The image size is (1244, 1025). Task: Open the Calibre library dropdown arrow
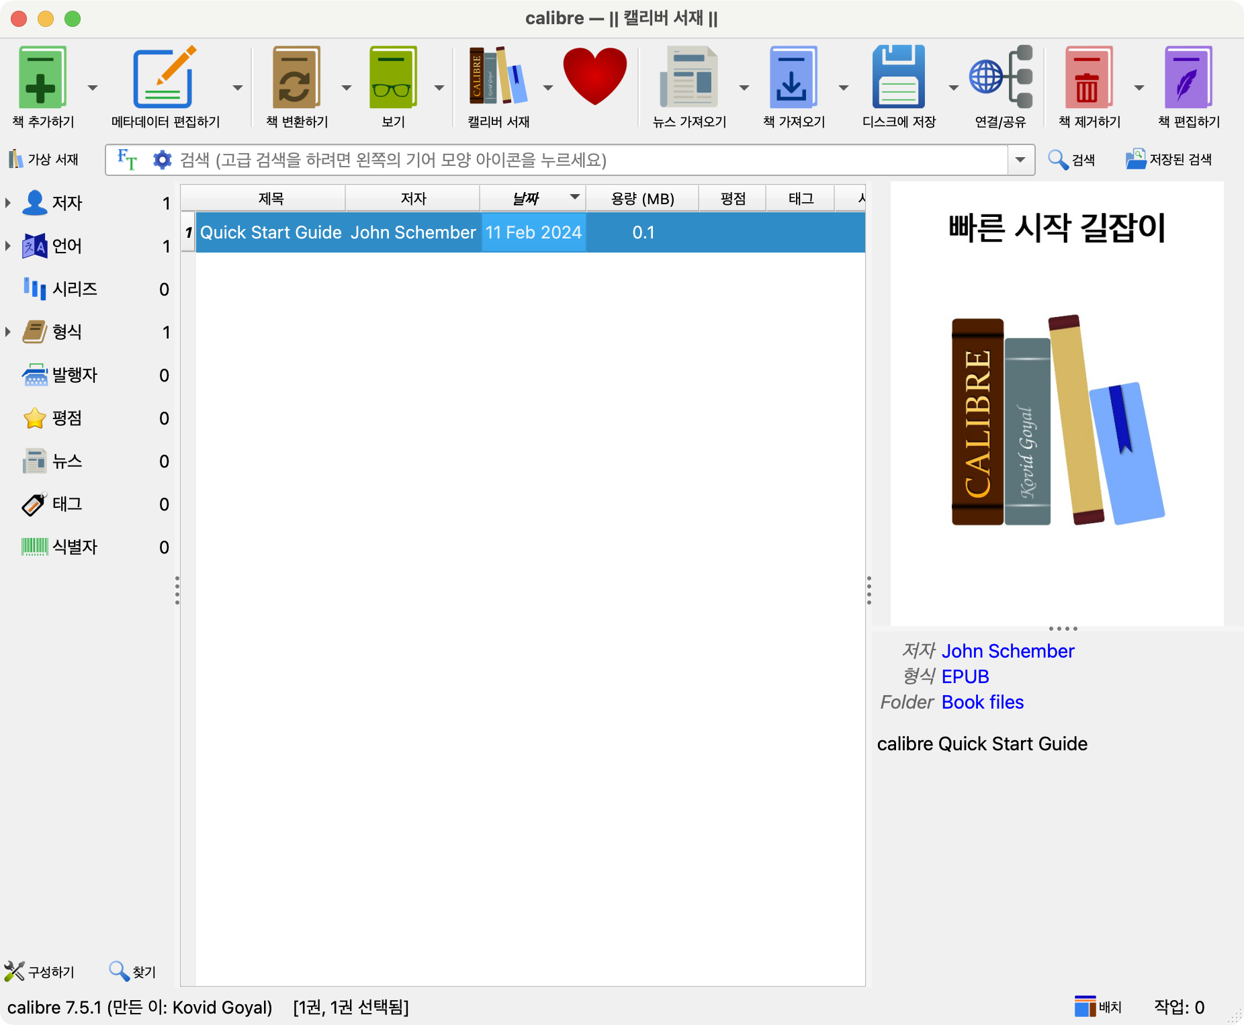click(548, 88)
